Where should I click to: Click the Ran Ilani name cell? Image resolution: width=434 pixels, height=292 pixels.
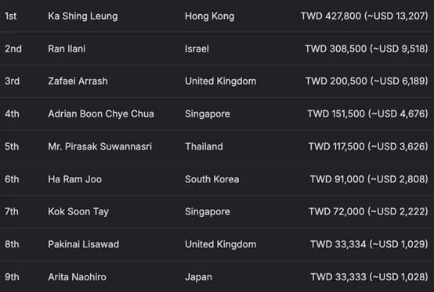(x=67, y=49)
